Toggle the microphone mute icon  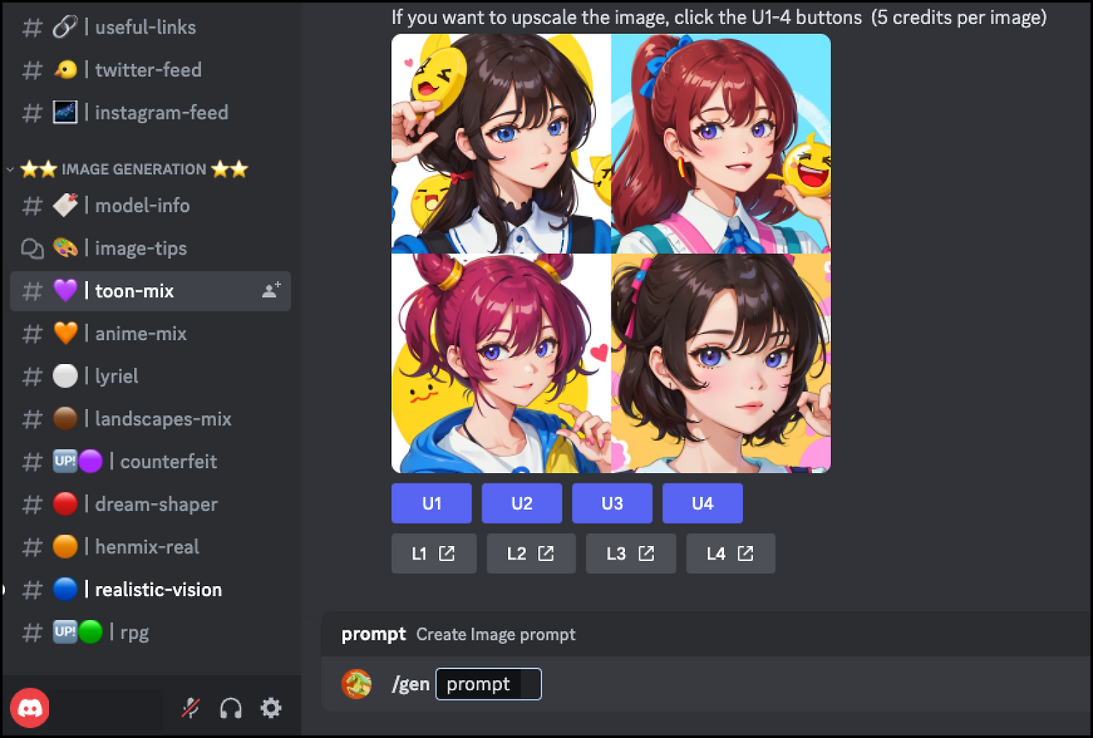pyautogui.click(x=191, y=707)
